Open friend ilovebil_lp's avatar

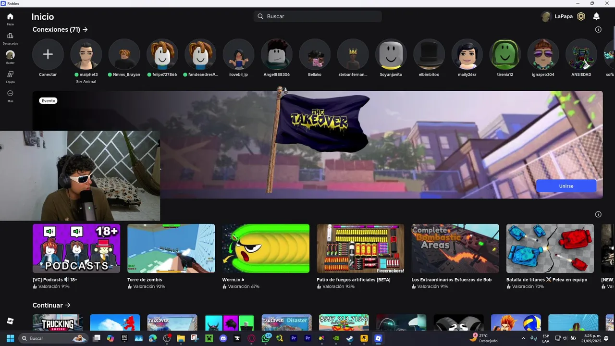point(238,54)
